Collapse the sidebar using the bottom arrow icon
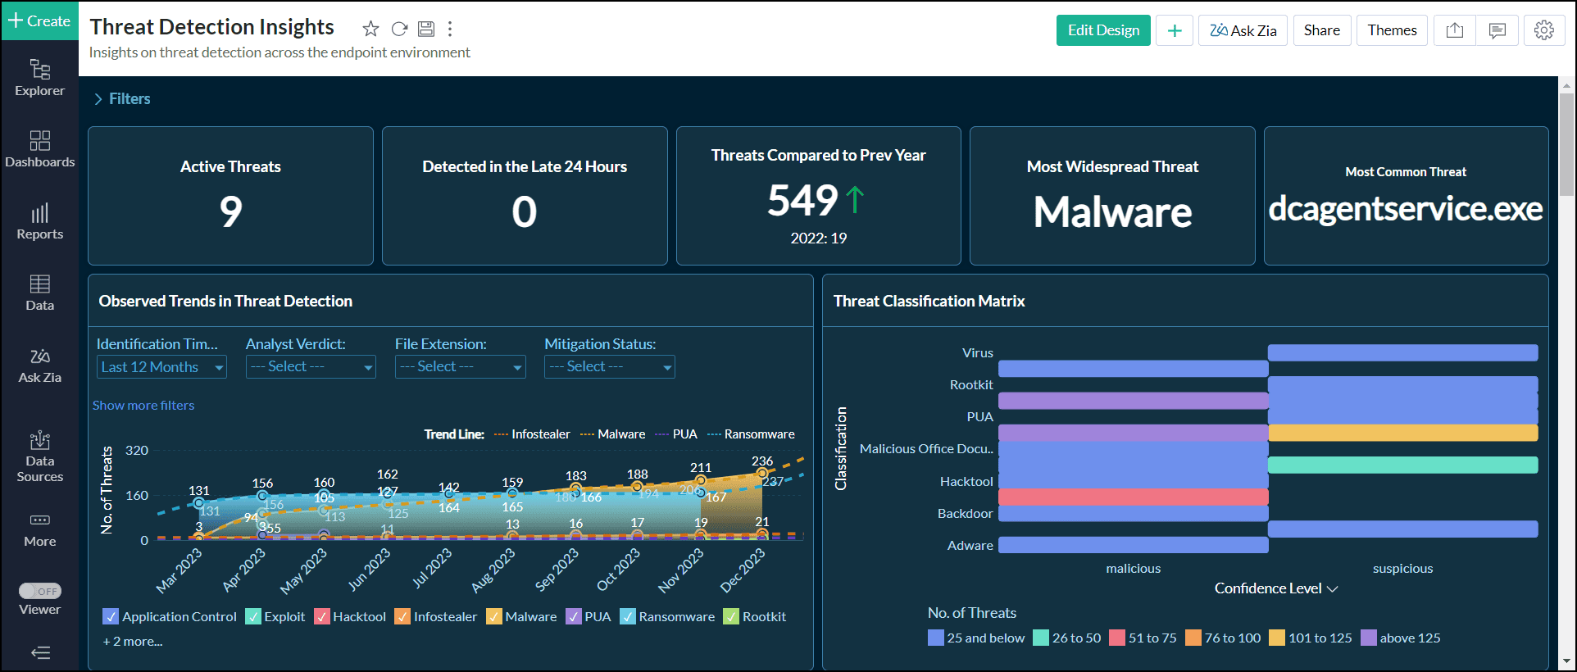 click(40, 652)
